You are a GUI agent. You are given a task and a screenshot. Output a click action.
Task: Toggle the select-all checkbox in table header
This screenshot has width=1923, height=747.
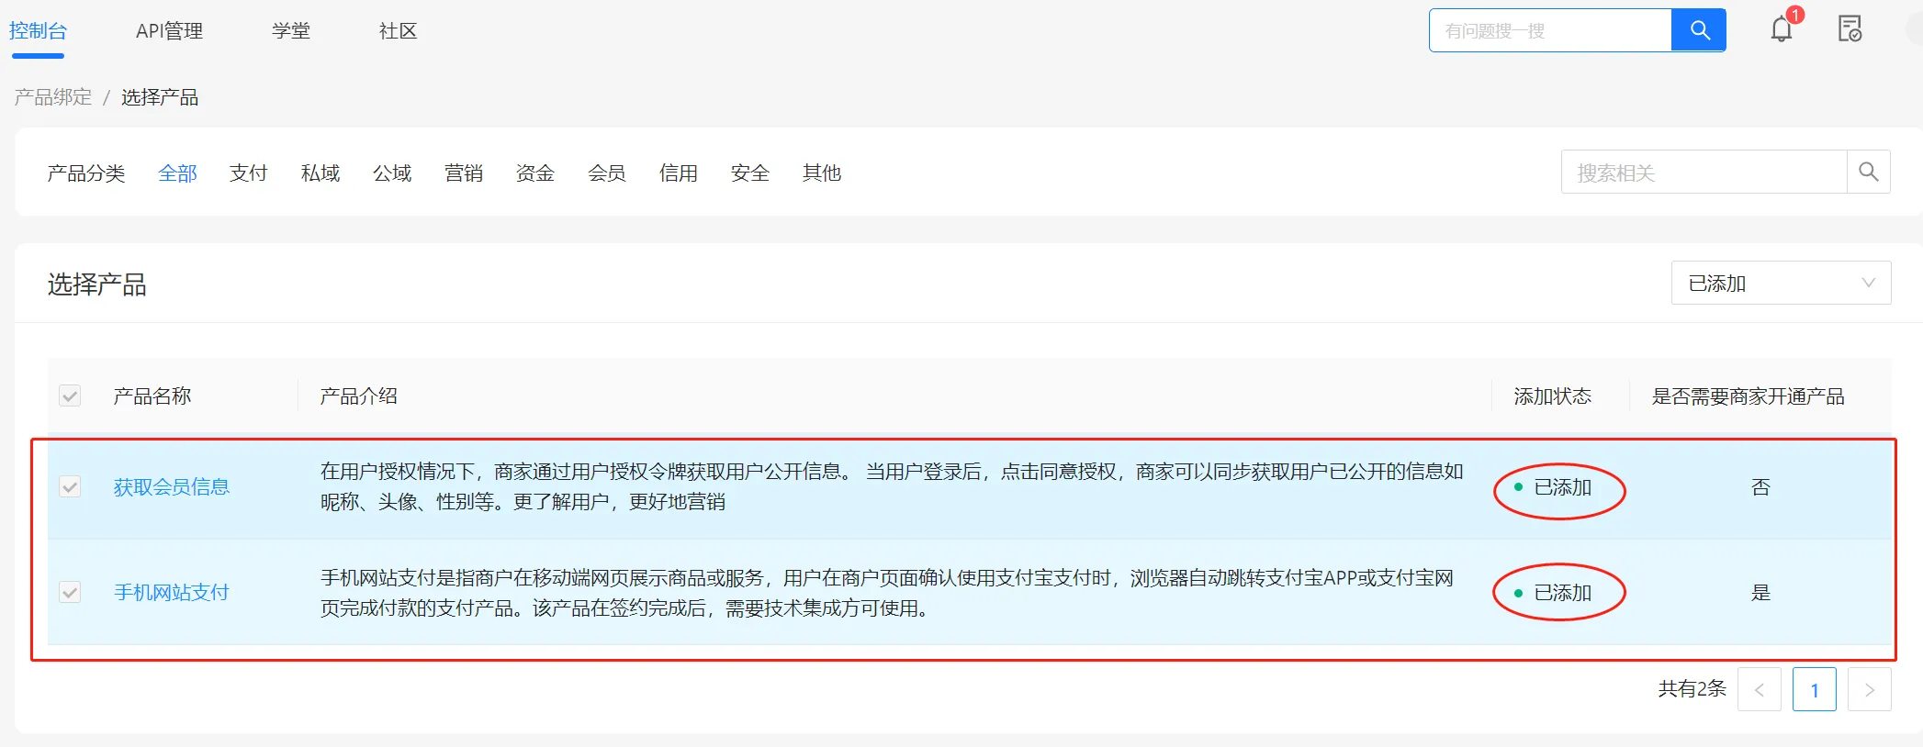(70, 396)
